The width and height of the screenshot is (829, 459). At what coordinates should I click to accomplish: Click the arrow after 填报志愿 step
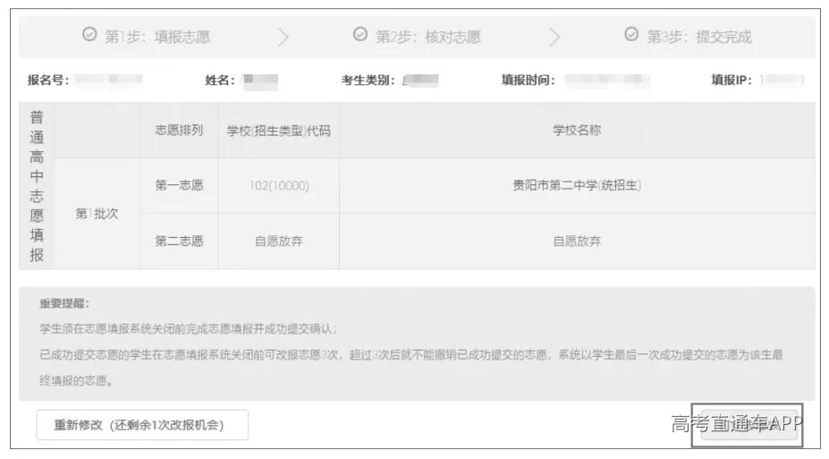tap(283, 37)
